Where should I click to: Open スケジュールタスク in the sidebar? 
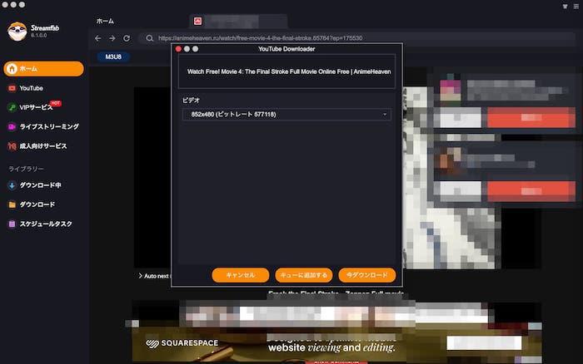coord(46,224)
